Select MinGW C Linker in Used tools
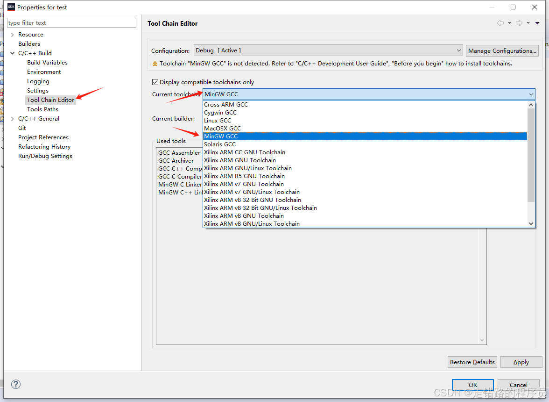Viewport: 549px width, 402px height. pyautogui.click(x=180, y=184)
